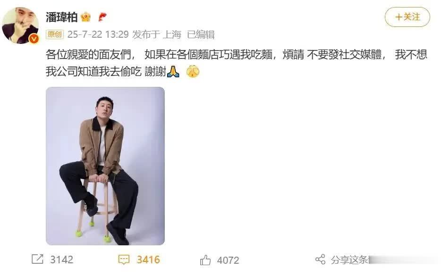Image resolution: width=441 pixels, height=276 pixels.
Task: Click the orange verified V badge
Action: 34,39
